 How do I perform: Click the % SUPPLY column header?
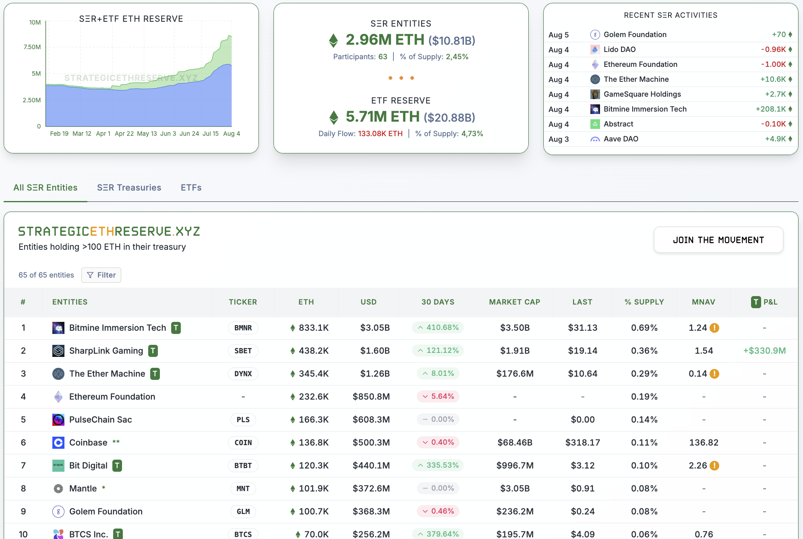644,302
